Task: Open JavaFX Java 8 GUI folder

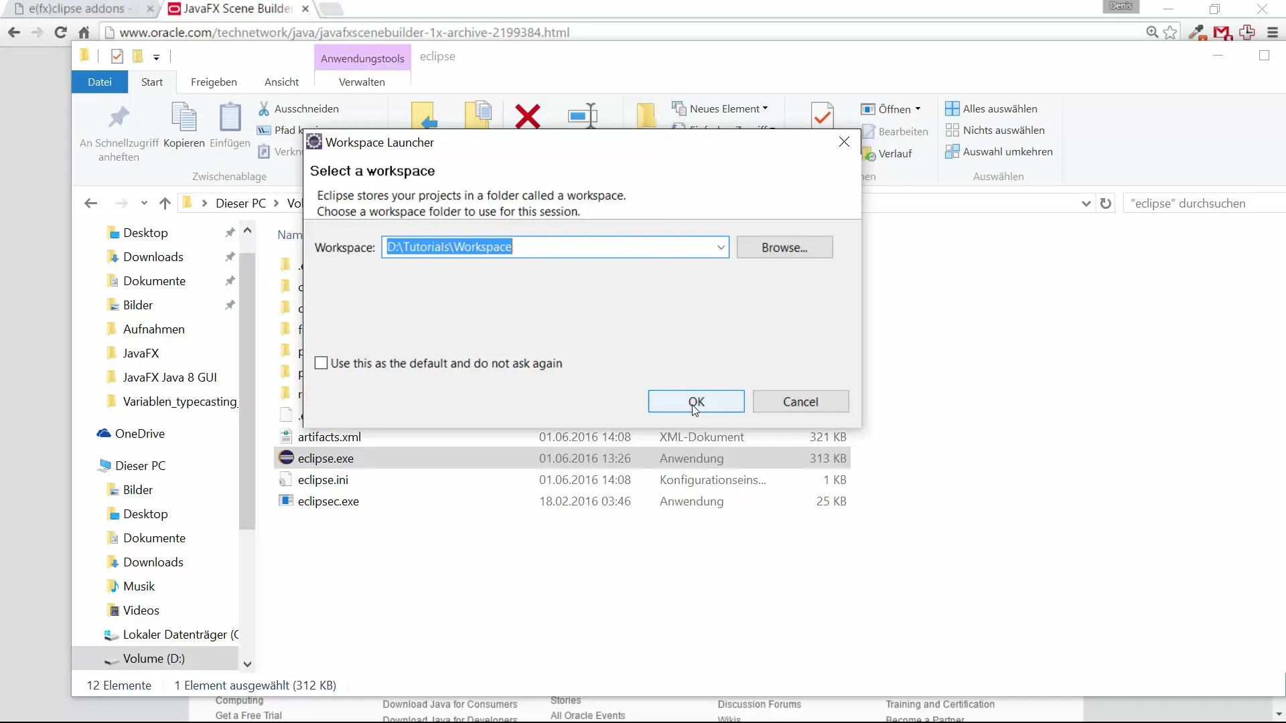Action: (x=169, y=377)
